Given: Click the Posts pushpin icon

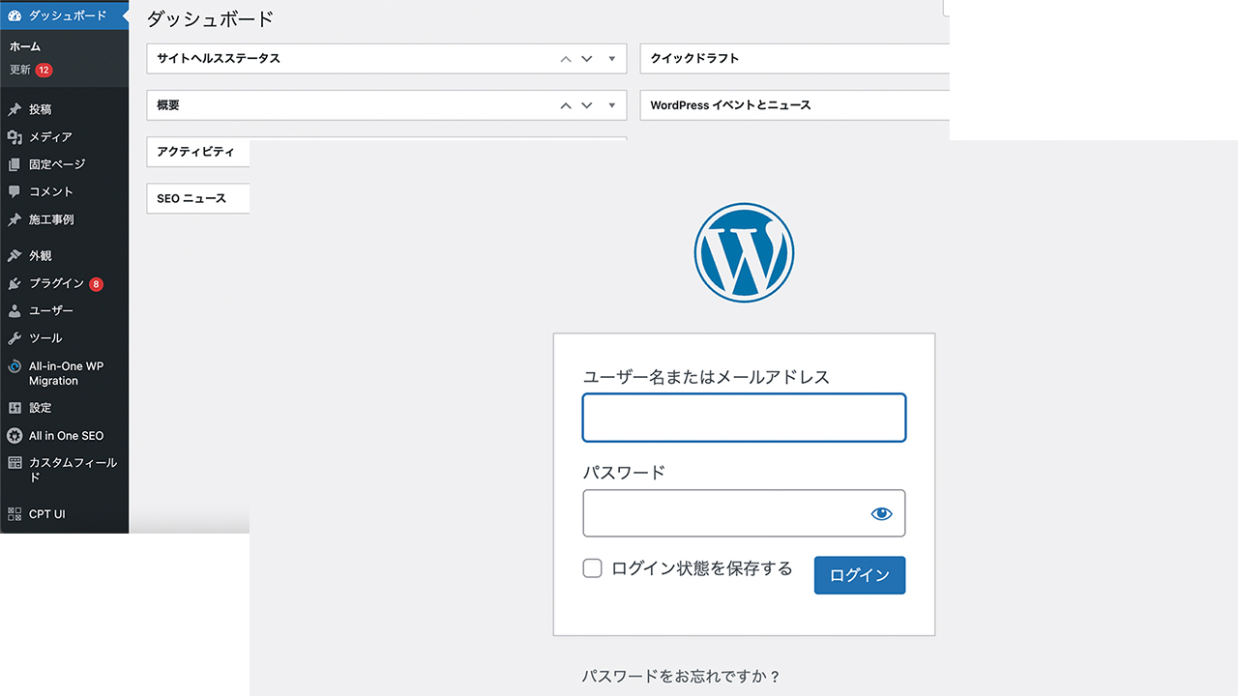Looking at the screenshot, I should tap(15, 109).
